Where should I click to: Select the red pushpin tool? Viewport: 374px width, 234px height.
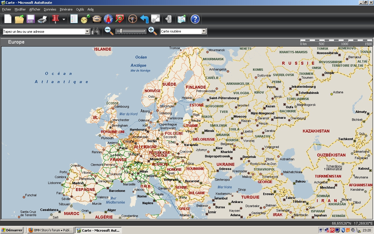point(55,19)
